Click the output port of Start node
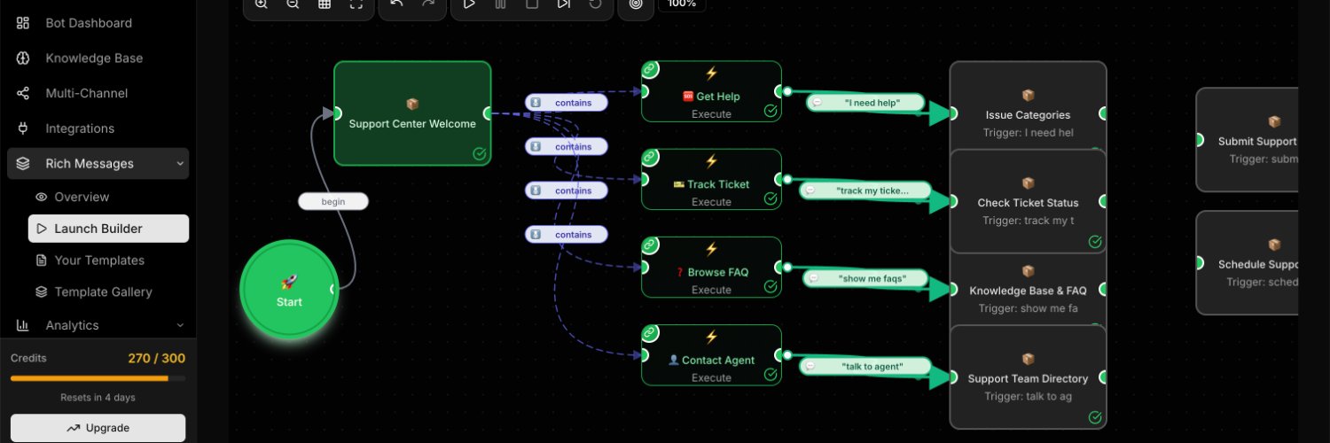Image resolution: width=1330 pixels, height=443 pixels. tap(335, 289)
